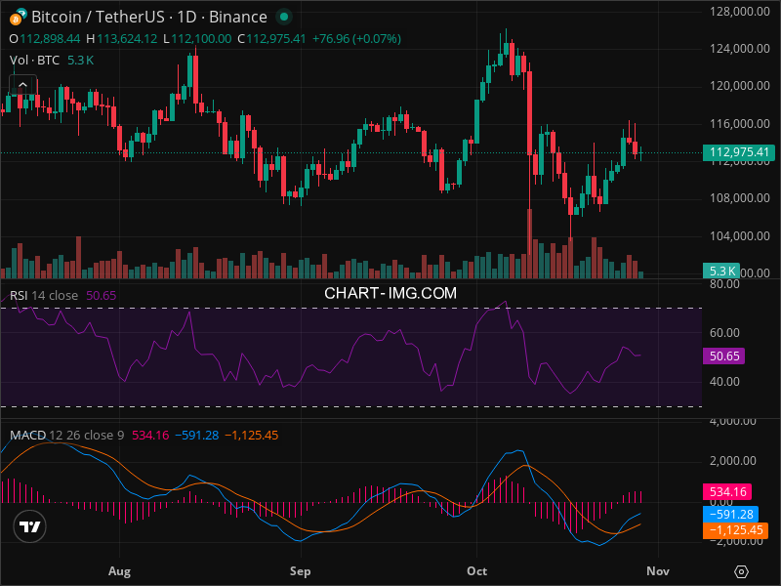Click the Oct label on time axis

pyautogui.click(x=478, y=570)
